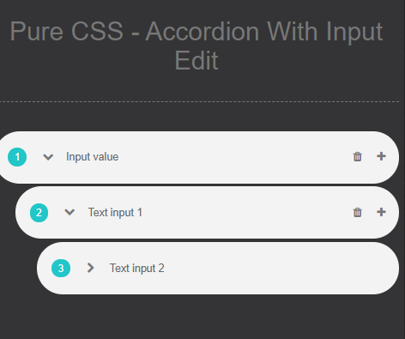
Task: Click the dashed divider line under the heading
Action: pyautogui.click(x=199, y=101)
